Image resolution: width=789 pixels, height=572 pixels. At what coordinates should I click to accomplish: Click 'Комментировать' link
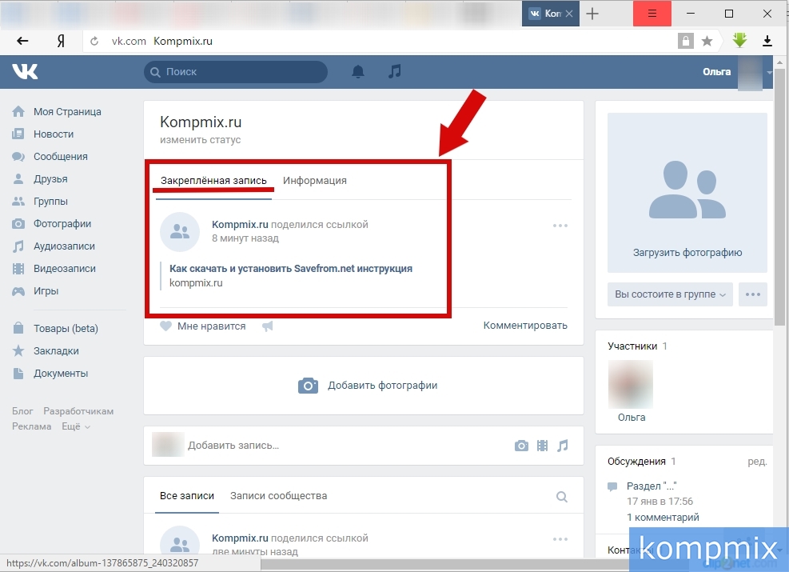(525, 326)
